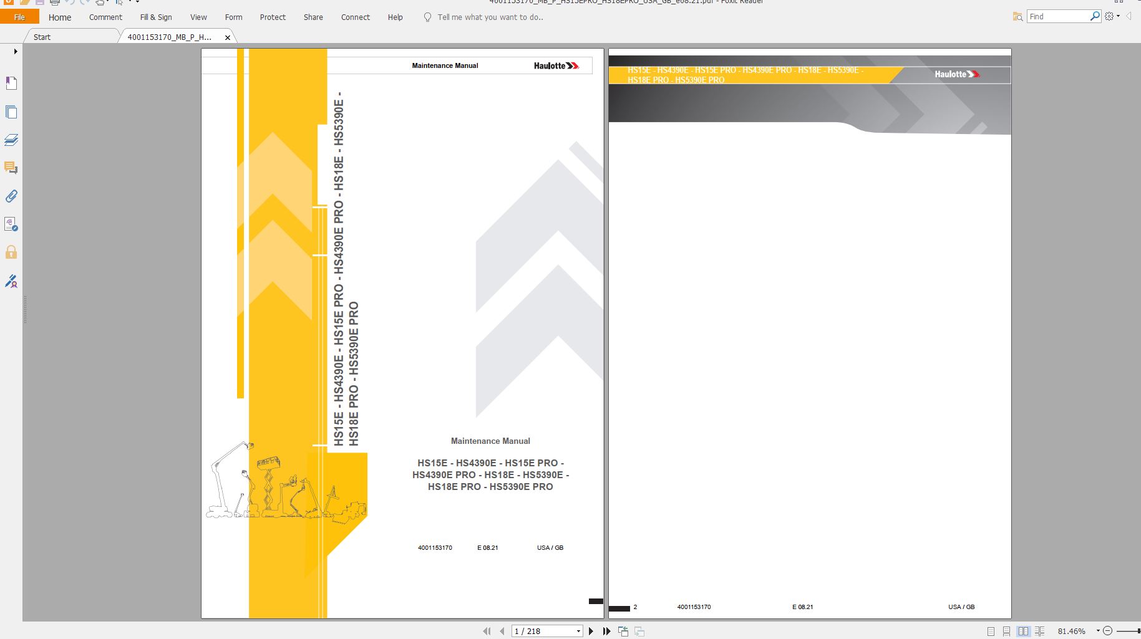Screen dimensions: 1141x639
Task: Switch to the Home ribbon tab
Action: pyautogui.click(x=60, y=17)
